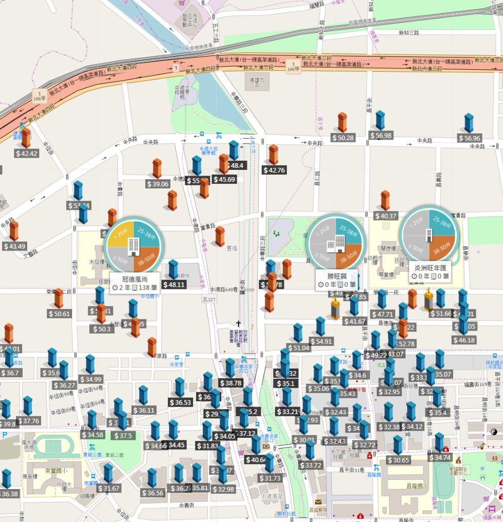Open the 勝旺興 info label
The width and height of the screenshot is (503, 522).
(x=337, y=280)
